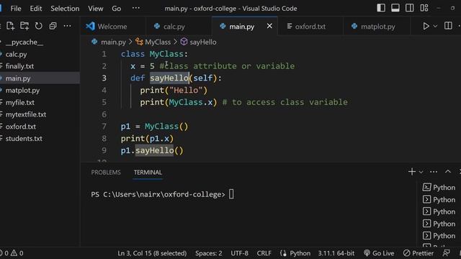
Task: Open matplot.py in the explorer
Action: [40, 91]
